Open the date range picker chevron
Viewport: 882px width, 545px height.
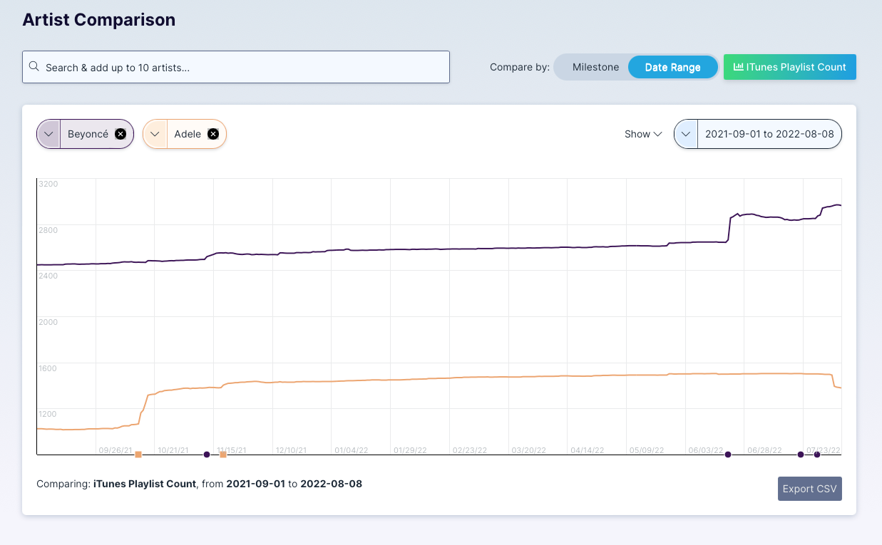(x=686, y=134)
